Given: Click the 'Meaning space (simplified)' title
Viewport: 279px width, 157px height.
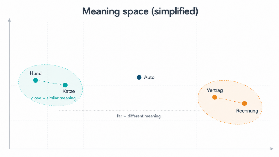Looking at the screenshot, I should point(140,11).
